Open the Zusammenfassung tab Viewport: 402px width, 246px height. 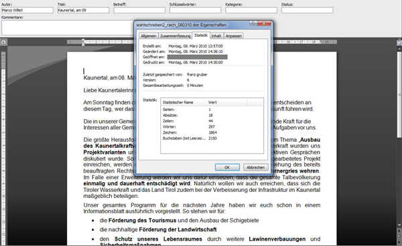[176, 36]
